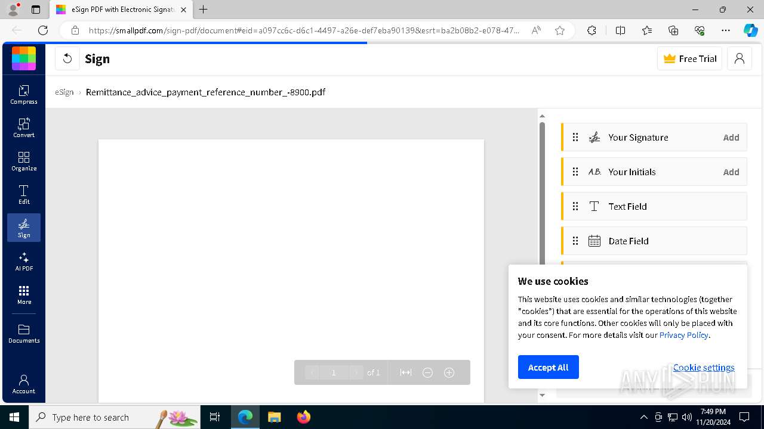View site information lock icon
Image resolution: width=764 pixels, height=429 pixels.
75,30
